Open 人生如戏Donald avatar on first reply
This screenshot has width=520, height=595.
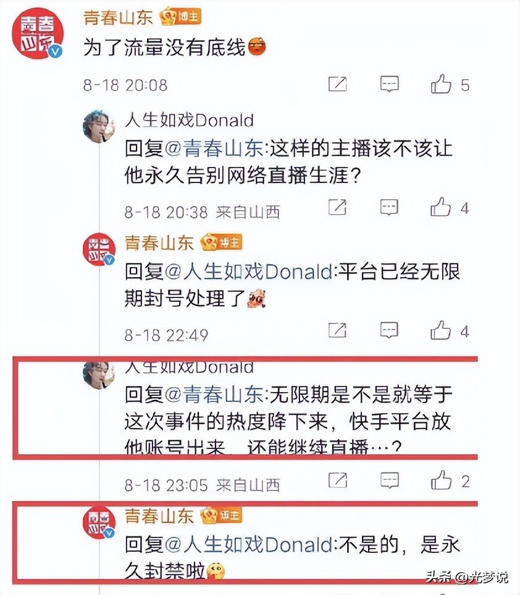tap(99, 127)
